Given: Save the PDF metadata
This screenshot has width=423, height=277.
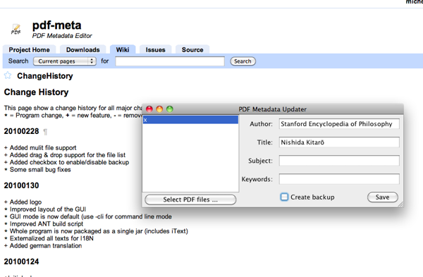Looking at the screenshot, I should pos(383,197).
